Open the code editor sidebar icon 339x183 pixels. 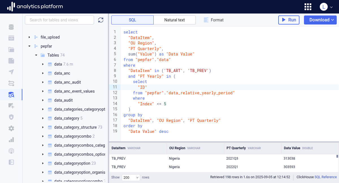[11, 38]
